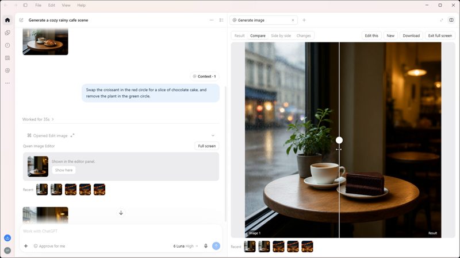Open the 6 Luna High model dropdown
This screenshot has height=258, width=460.
[x=185, y=246]
